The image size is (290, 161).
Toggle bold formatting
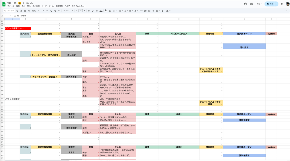tap(89, 11)
